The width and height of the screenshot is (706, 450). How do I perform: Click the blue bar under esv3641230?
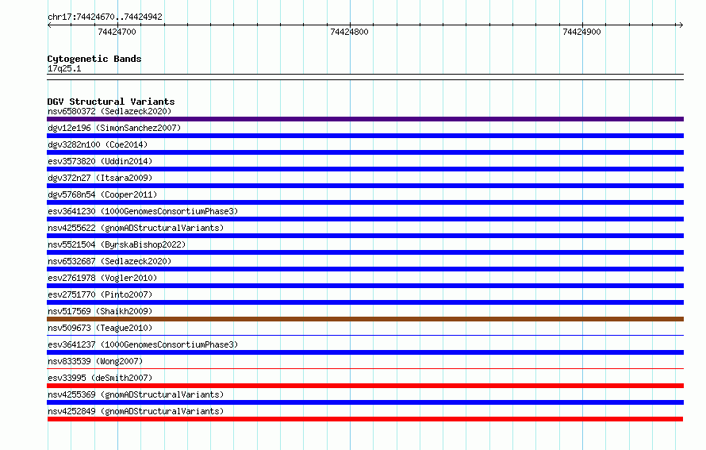(365, 219)
